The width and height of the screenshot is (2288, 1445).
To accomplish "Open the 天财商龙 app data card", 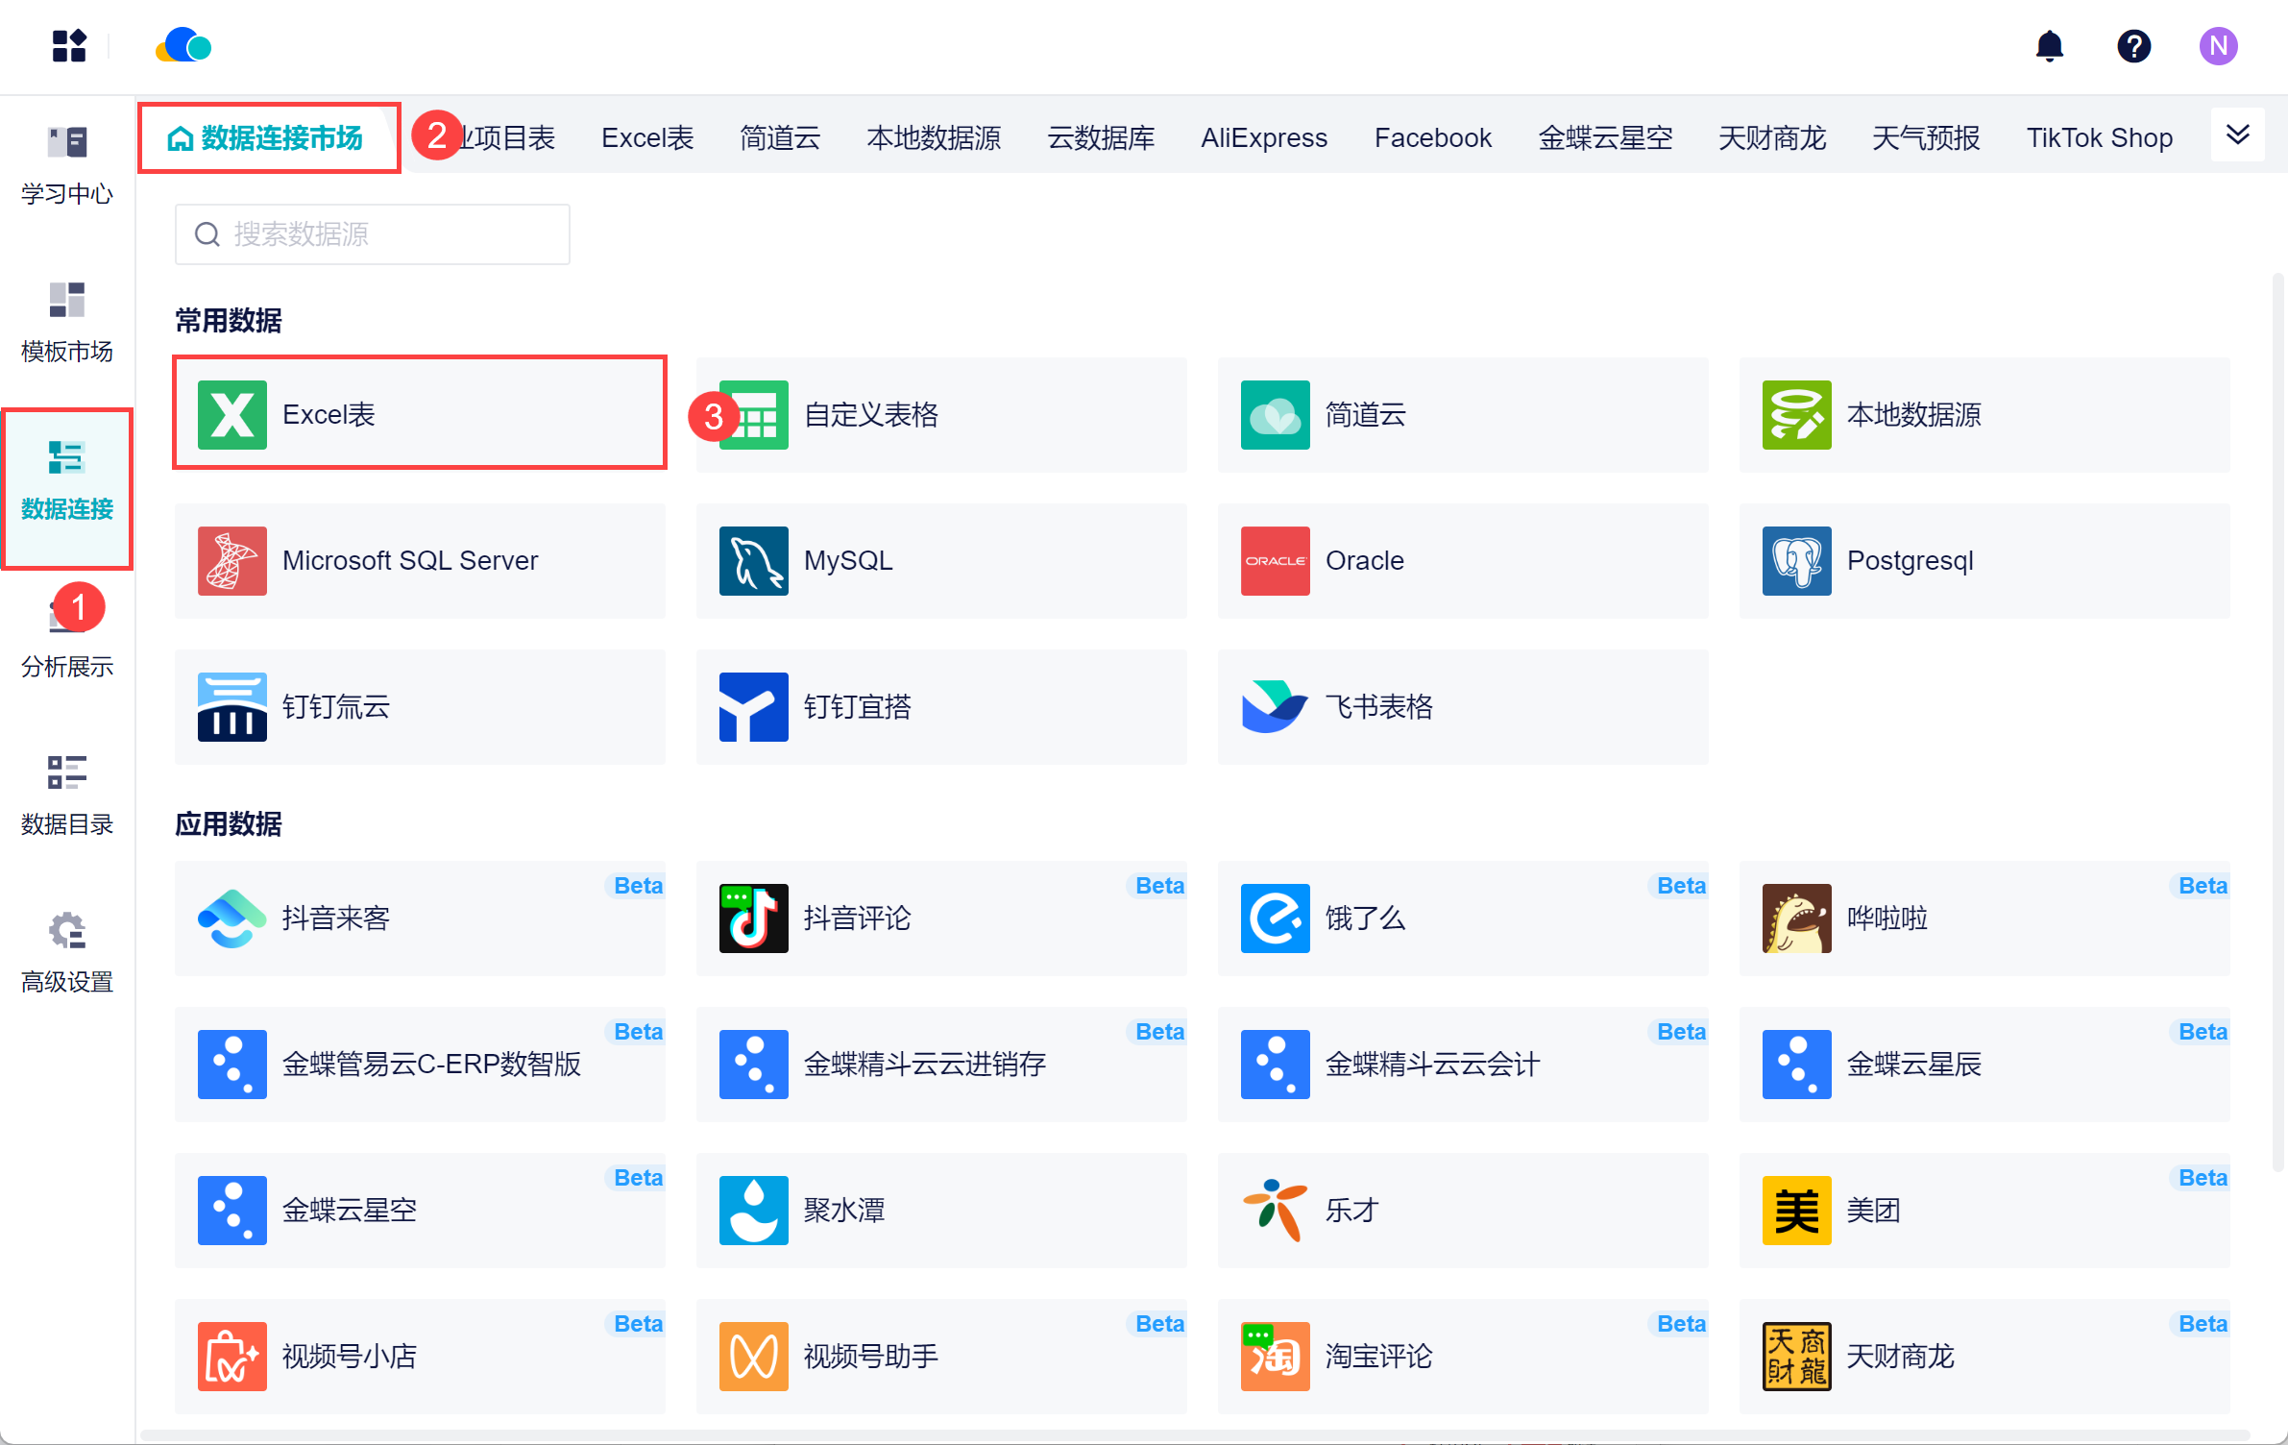I will [x=1984, y=1356].
